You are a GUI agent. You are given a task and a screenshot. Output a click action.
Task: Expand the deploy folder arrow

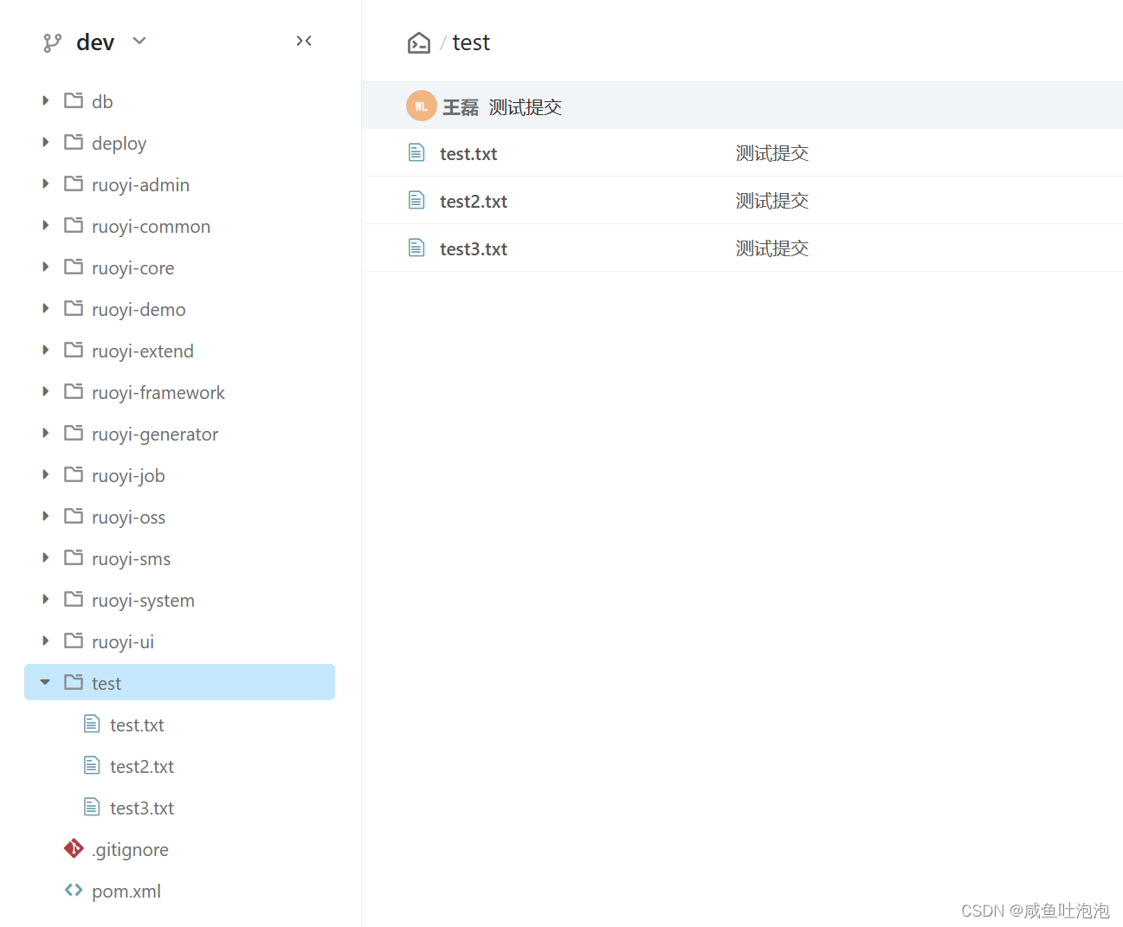click(x=46, y=143)
